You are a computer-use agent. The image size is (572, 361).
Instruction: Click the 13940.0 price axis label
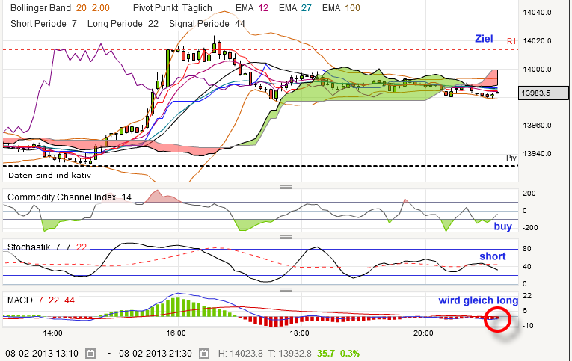point(537,153)
